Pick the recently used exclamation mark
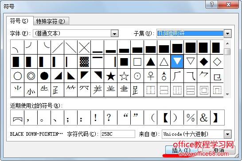The image size is (242, 161). click(x=98, y=118)
